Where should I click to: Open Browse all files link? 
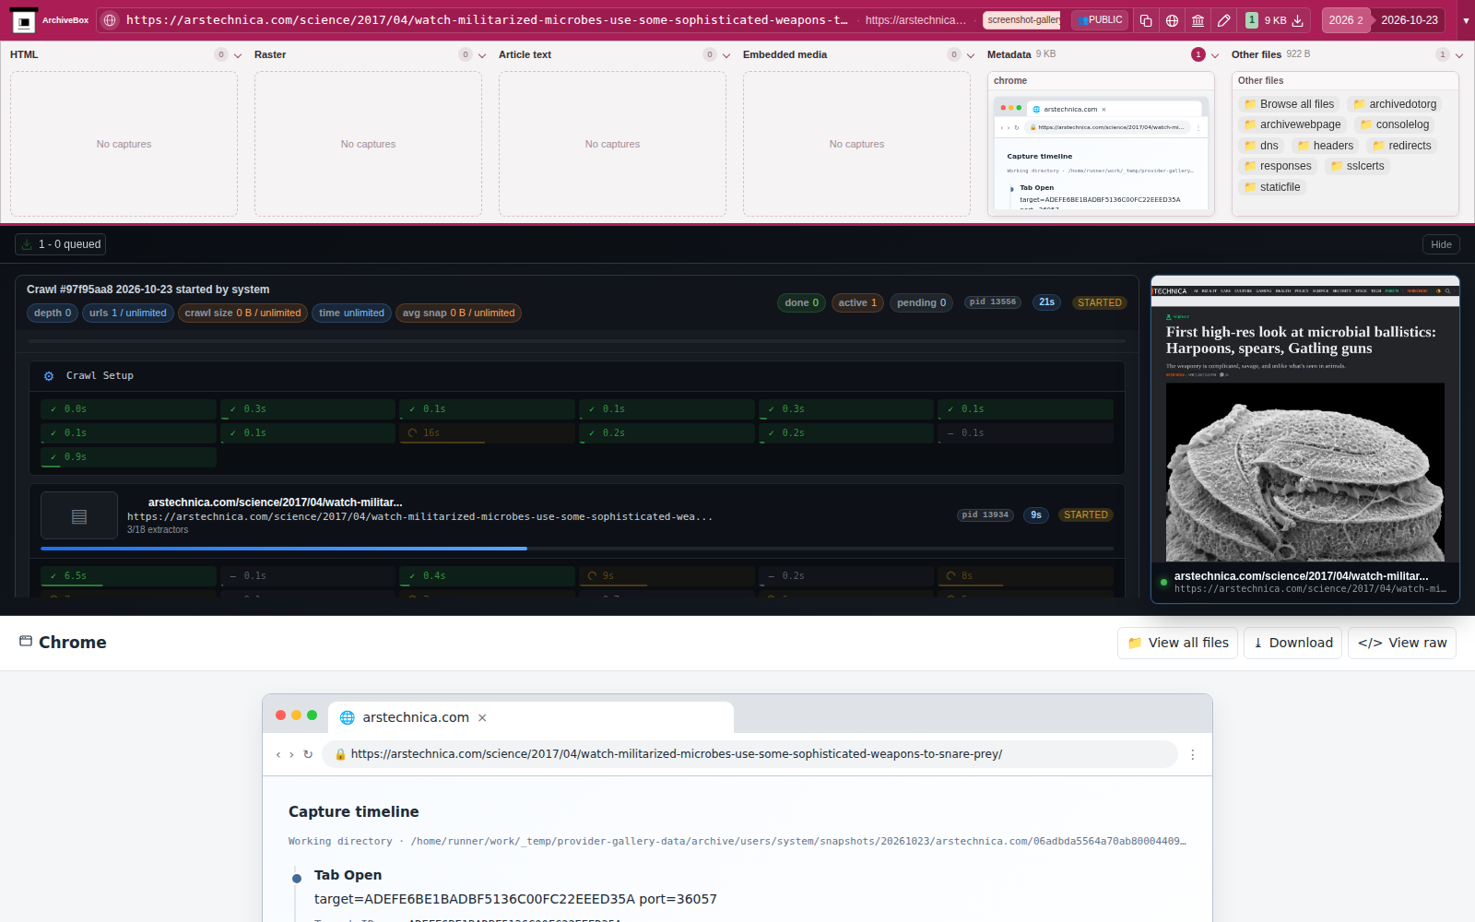(1289, 104)
